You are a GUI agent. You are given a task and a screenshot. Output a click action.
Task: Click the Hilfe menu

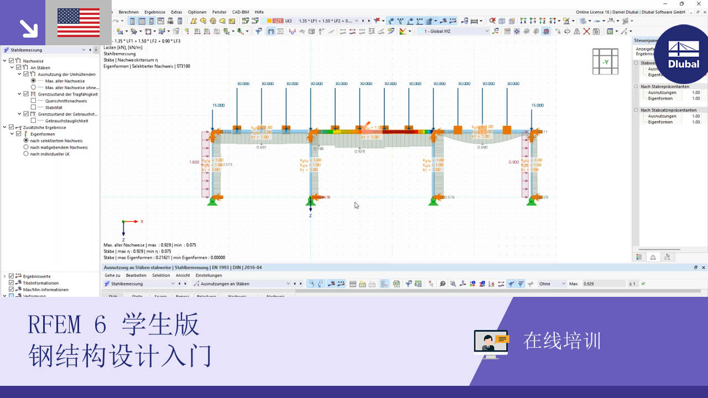click(259, 12)
